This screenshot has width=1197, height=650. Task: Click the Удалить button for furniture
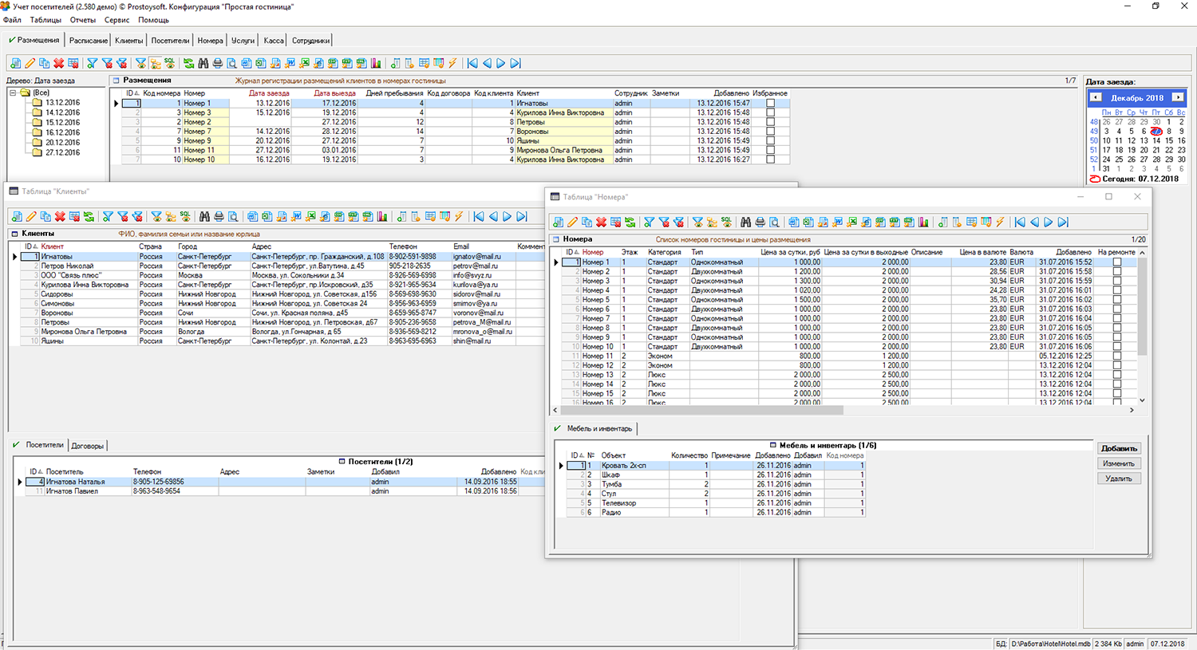coord(1119,479)
